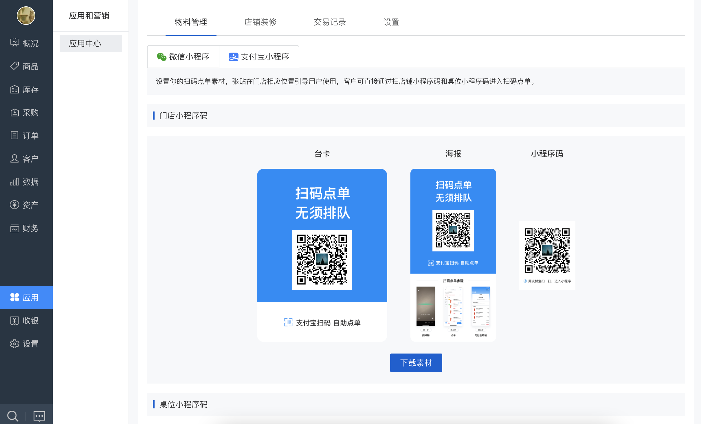Open the 客户 customers icon
Screen dimensions: 701x424
tap(15, 159)
